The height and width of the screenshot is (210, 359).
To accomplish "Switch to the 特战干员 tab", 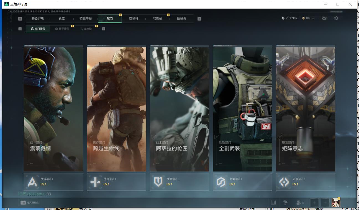I will tap(86, 19).
